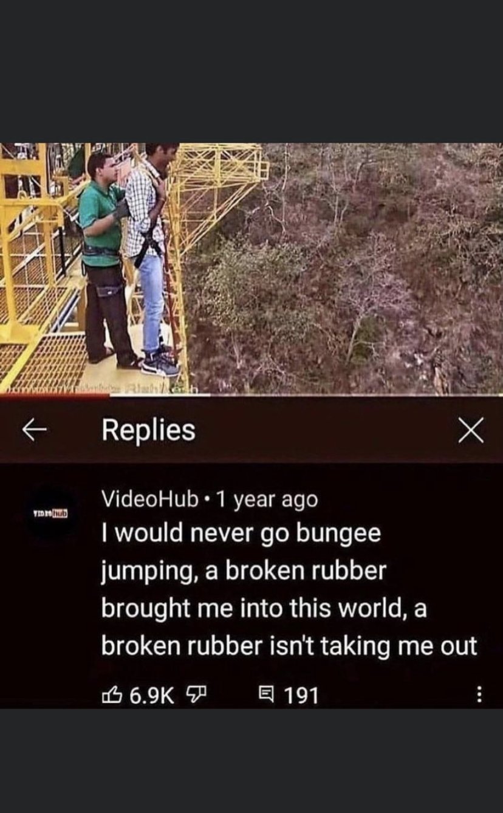Click the watermark text on the video
Screen dimensions: 503x813
click(139, 386)
